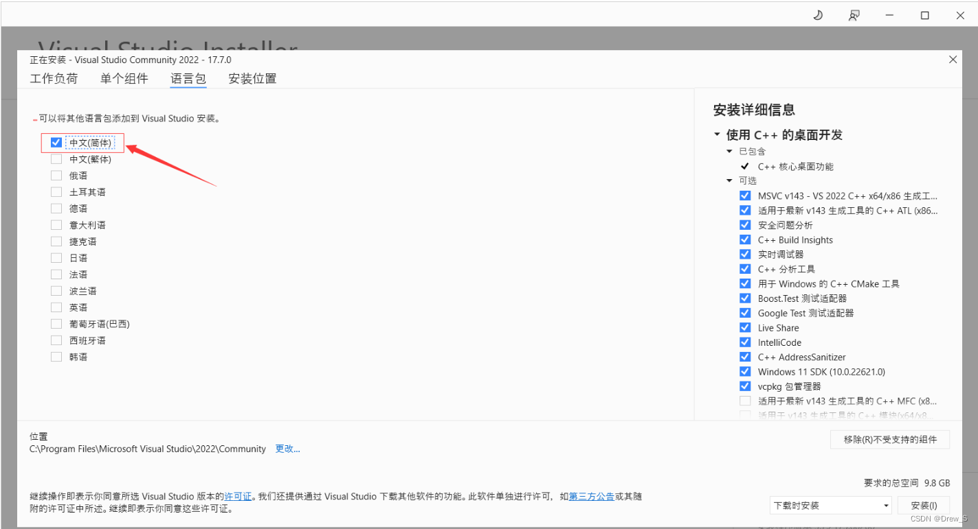Disable IntelliCode component
The image size is (978, 529).
point(745,342)
